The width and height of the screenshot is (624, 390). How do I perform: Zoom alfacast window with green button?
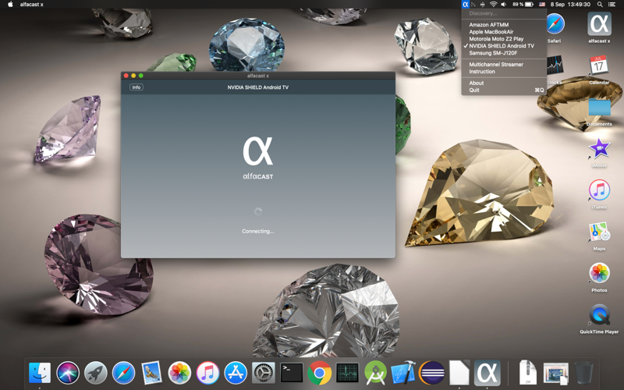pyautogui.click(x=140, y=76)
